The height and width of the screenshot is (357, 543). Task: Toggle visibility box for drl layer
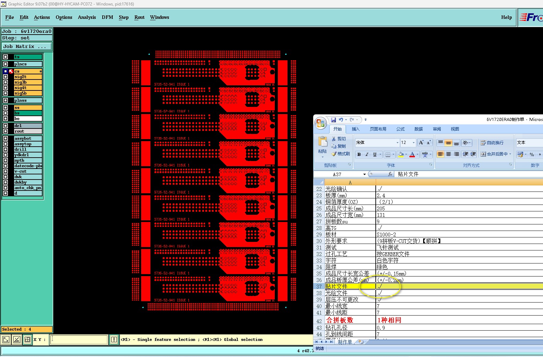5,126
